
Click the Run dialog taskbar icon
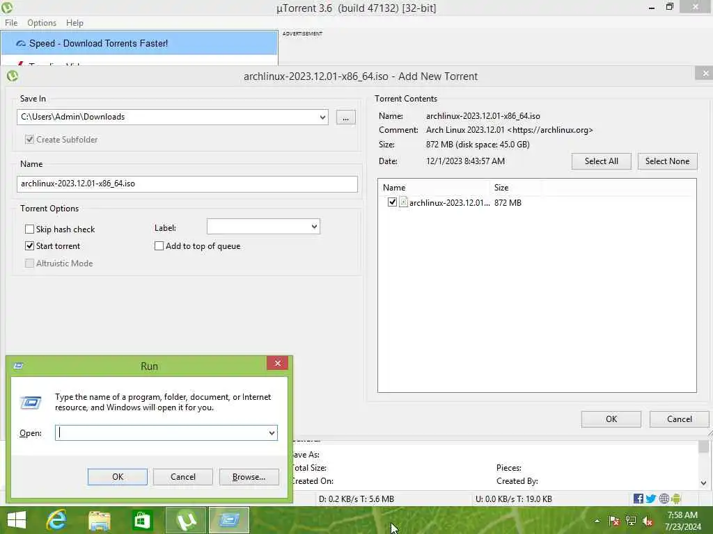(228, 520)
